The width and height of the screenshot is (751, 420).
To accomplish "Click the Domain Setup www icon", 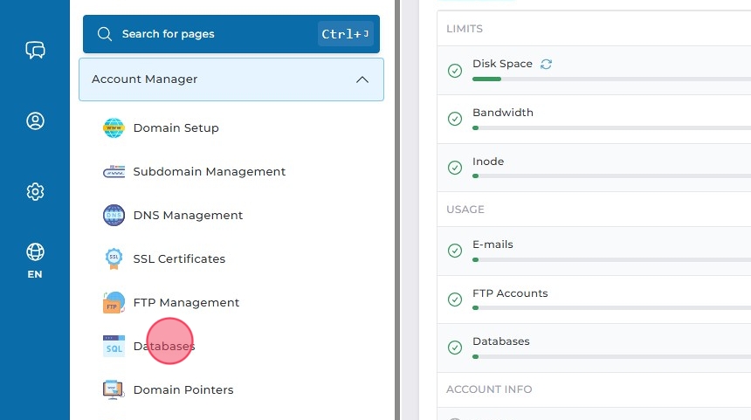I will [114, 128].
